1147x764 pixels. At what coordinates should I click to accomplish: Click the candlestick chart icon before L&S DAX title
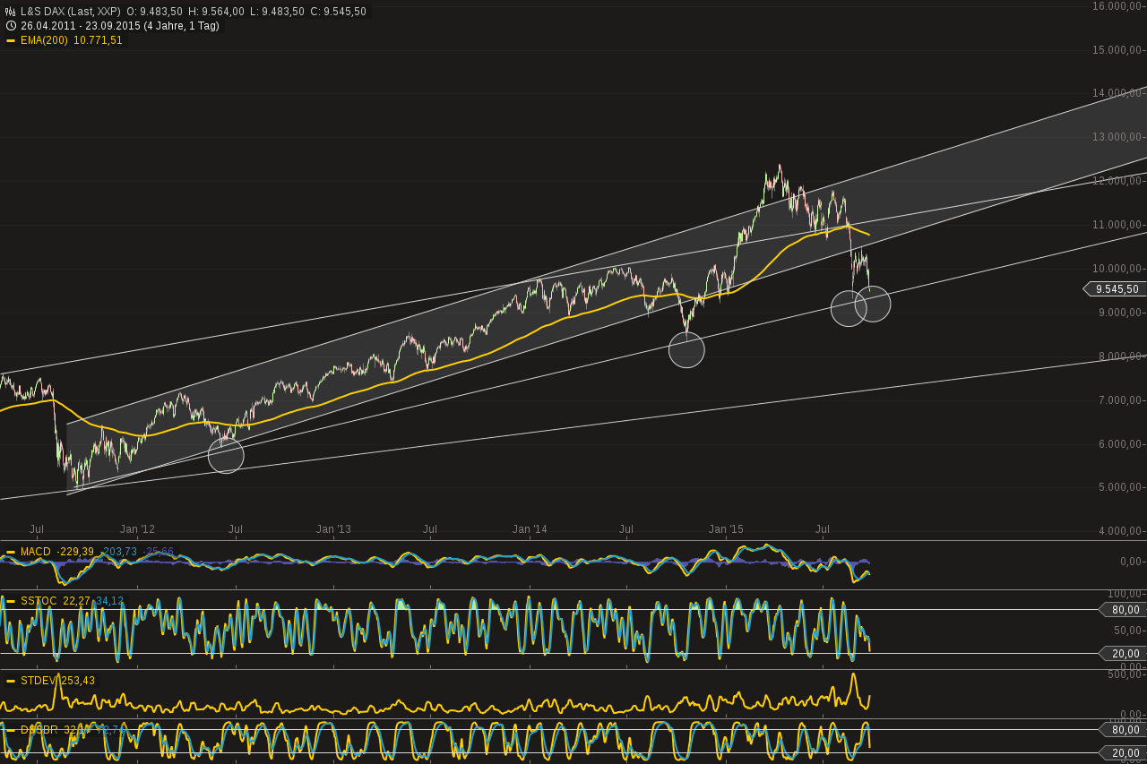click(8, 11)
